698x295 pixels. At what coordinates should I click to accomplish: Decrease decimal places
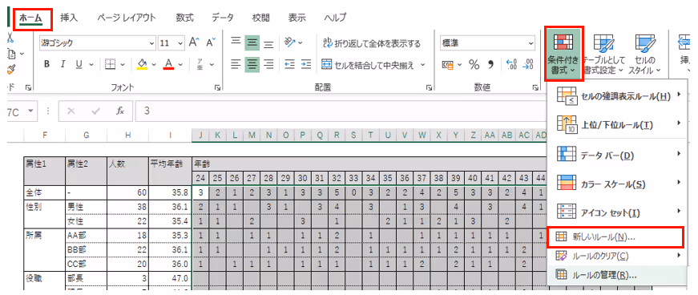pyautogui.click(x=528, y=65)
